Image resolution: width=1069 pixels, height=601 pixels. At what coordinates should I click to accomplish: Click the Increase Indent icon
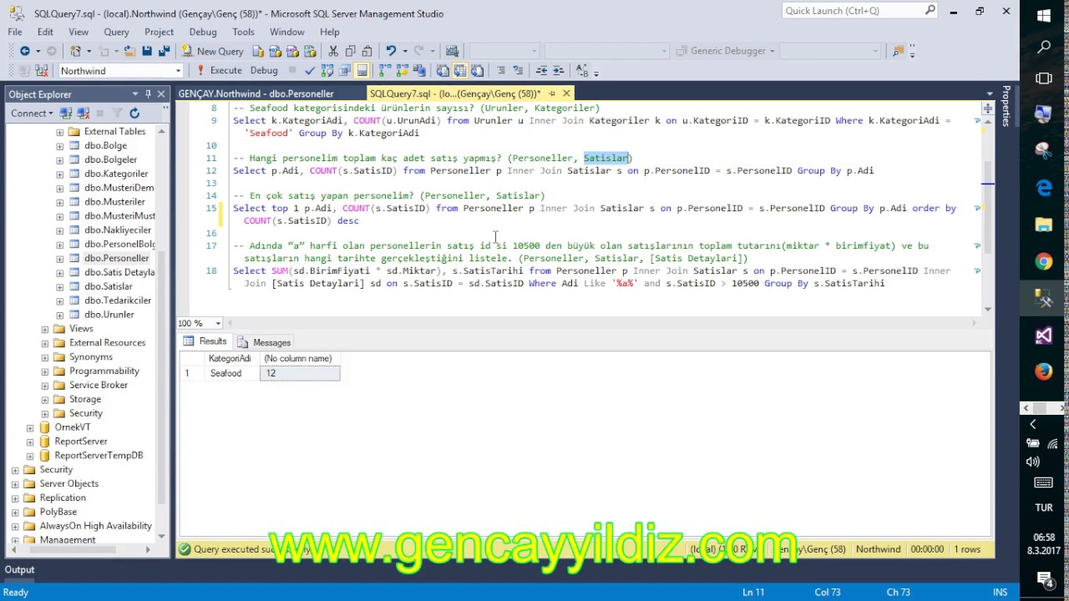(558, 71)
